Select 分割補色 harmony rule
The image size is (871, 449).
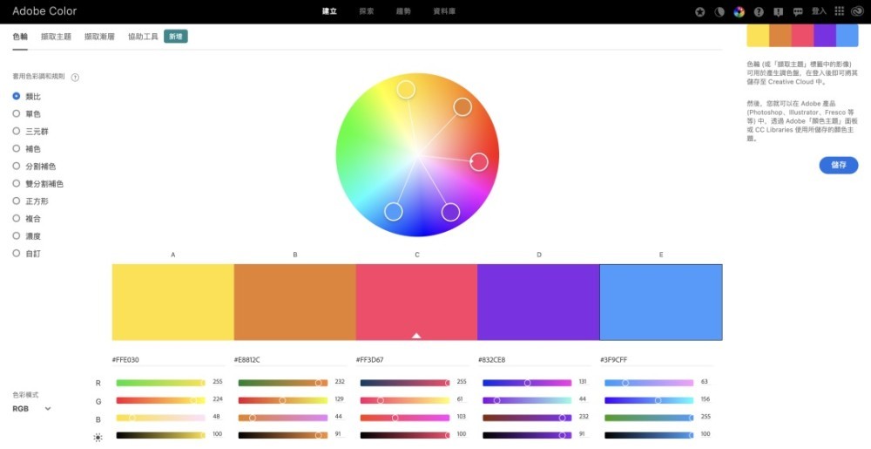[35, 167]
